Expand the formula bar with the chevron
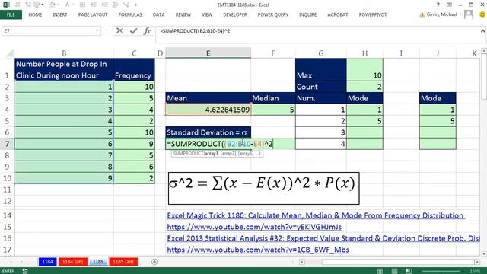 (x=482, y=30)
